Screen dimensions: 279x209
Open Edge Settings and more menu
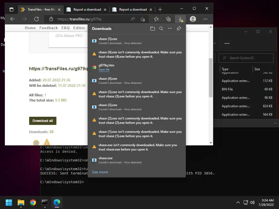click(205, 19)
